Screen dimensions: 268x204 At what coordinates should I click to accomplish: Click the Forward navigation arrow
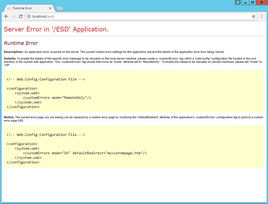pyautogui.click(x=14, y=16)
